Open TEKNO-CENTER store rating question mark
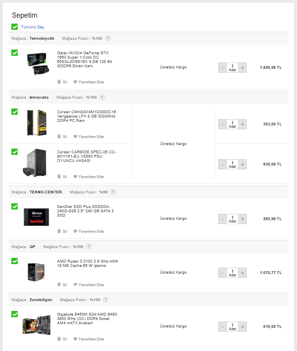The image size is (297, 351). coord(113,192)
